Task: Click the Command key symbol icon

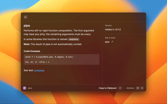Action: (138, 88)
